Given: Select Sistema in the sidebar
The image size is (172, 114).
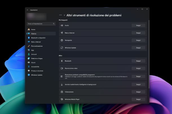Looking at the screenshot, I should tap(41, 34).
